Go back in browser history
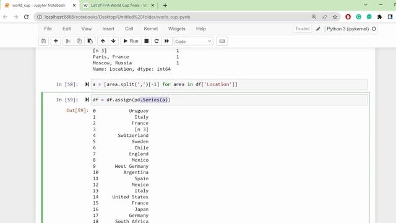The height and width of the screenshot is (223, 396). pos(6,17)
